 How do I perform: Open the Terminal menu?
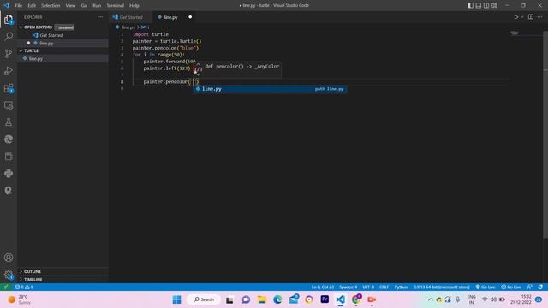[x=116, y=6]
